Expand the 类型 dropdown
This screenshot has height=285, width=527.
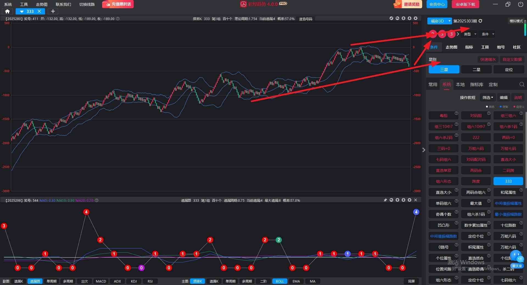coord(470,34)
